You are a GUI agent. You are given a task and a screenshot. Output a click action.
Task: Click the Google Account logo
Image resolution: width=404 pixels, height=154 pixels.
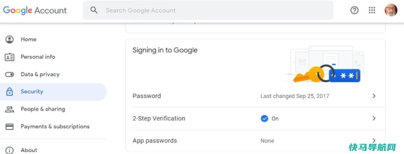click(35, 10)
